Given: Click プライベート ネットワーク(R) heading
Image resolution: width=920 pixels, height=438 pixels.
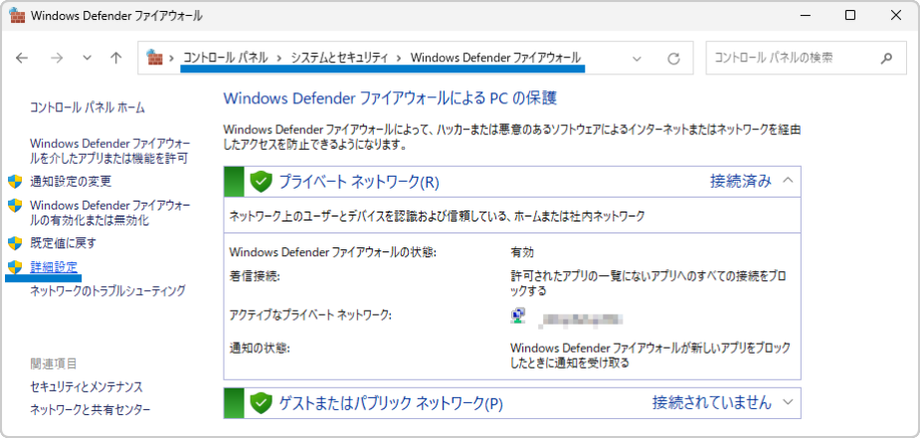Looking at the screenshot, I should [358, 182].
